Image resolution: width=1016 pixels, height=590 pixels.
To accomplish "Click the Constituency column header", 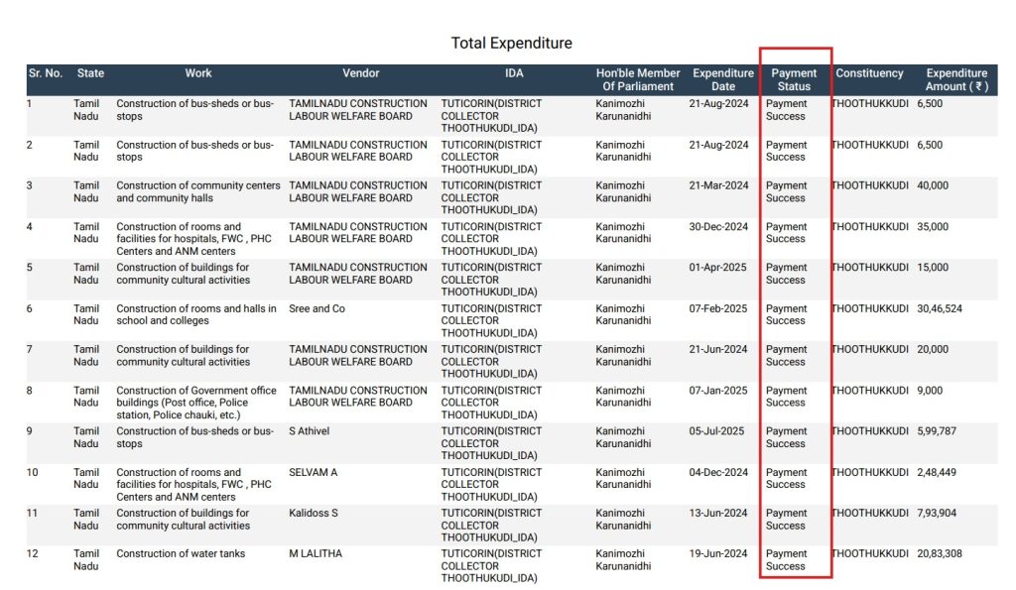I will 869,73.
